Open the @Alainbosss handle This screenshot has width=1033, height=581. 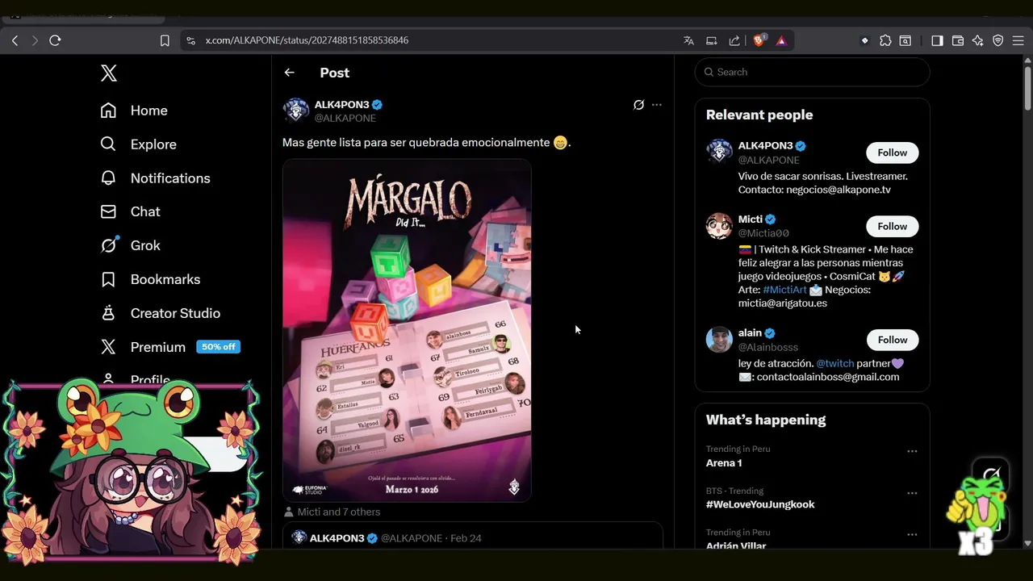pos(767,347)
